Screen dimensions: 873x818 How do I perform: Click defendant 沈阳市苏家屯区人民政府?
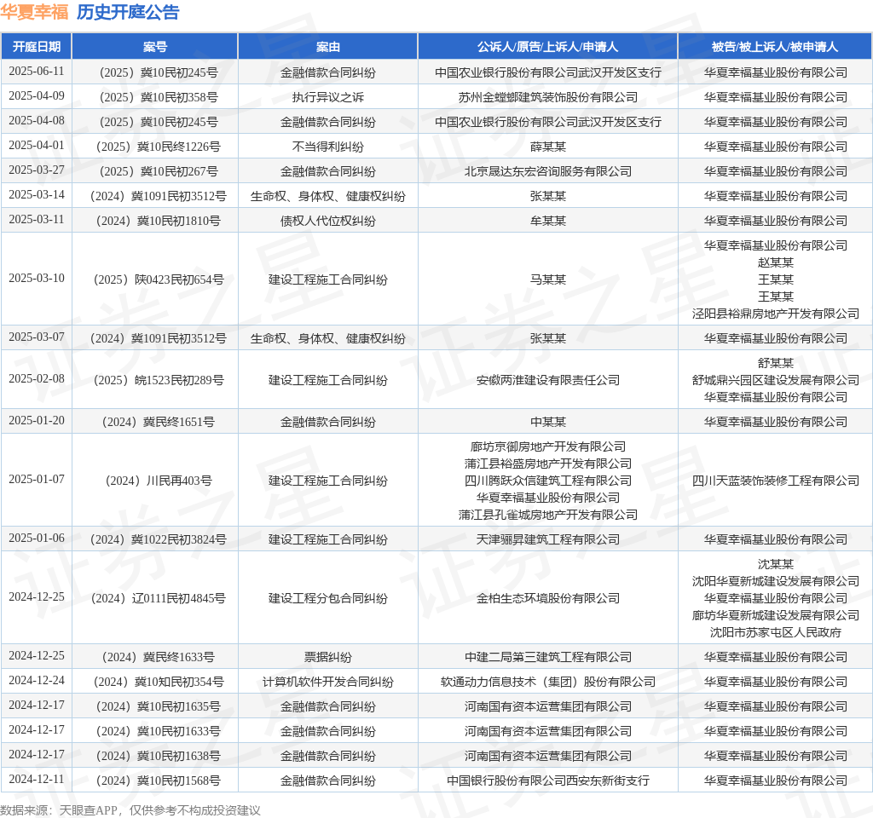click(x=776, y=632)
